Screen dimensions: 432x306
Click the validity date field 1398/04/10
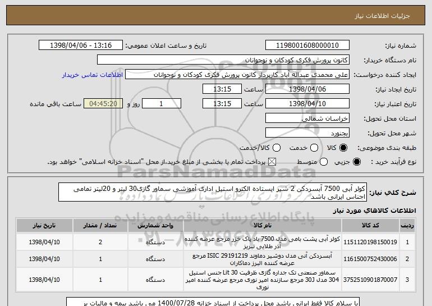tap(307, 104)
